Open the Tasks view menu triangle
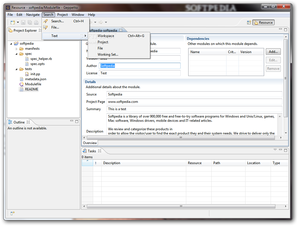The height and width of the screenshot is (226, 298). point(275,150)
